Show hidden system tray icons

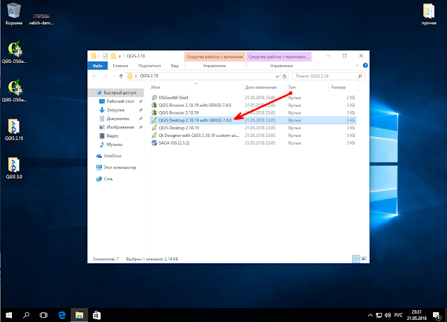click(x=370, y=315)
